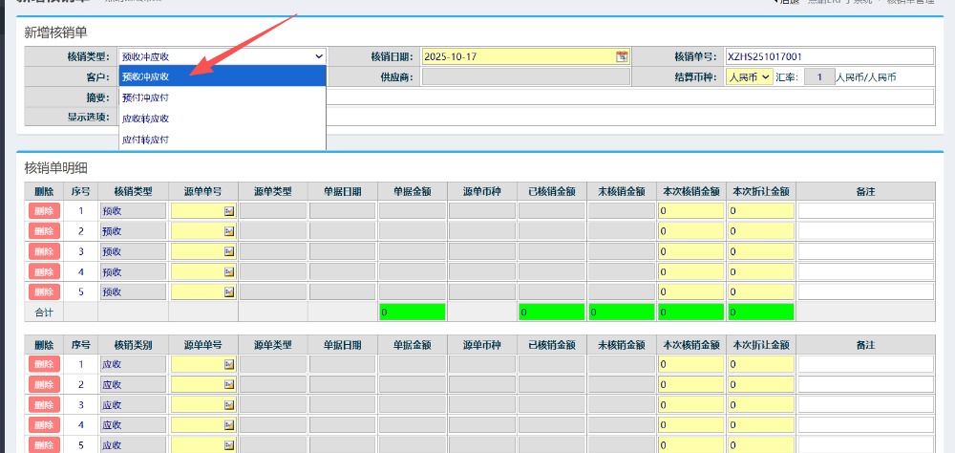Click source lookup icon in 预收 row 1
The height and width of the screenshot is (453, 955).
coord(229,211)
